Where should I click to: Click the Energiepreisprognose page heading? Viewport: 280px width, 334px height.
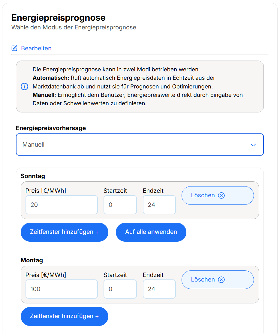click(x=59, y=18)
